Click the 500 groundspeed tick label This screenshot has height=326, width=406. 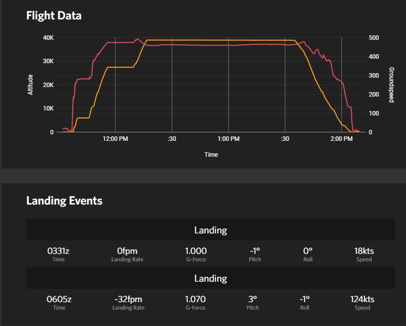pos(374,38)
